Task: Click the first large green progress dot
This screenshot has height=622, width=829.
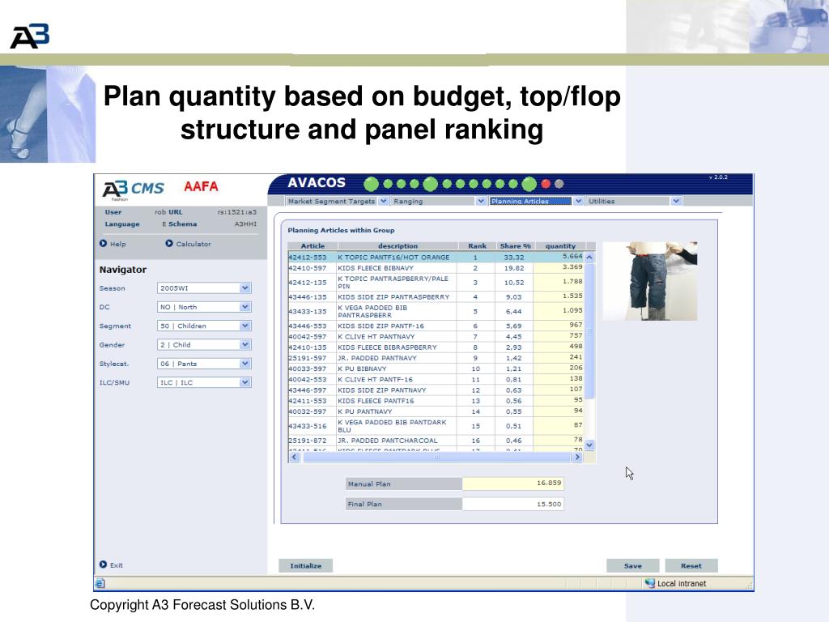Action: tap(371, 184)
